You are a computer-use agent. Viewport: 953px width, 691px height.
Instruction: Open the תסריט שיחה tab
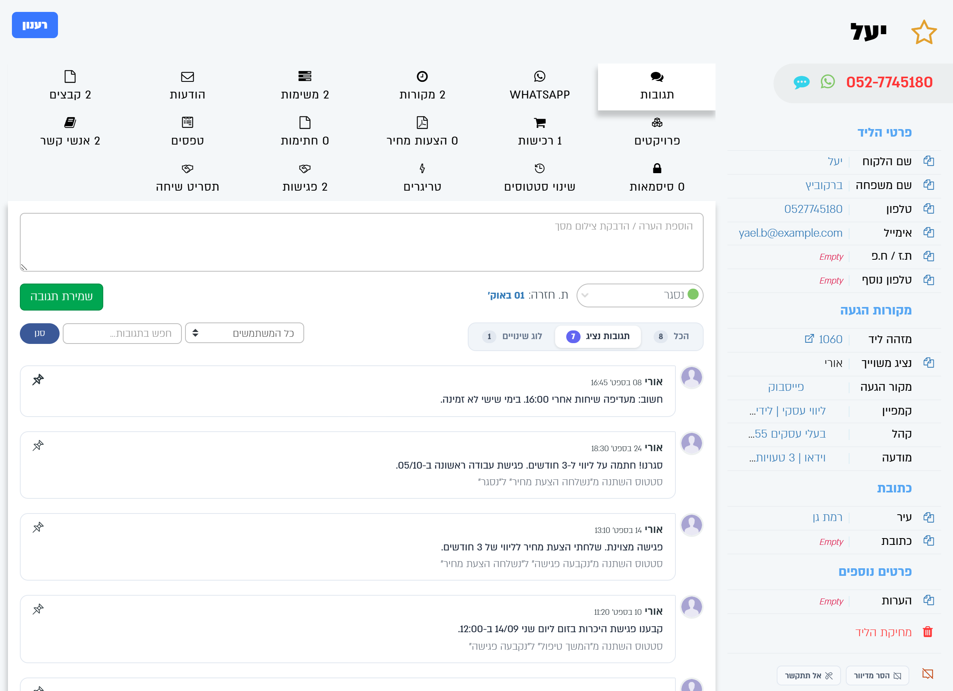[187, 178]
